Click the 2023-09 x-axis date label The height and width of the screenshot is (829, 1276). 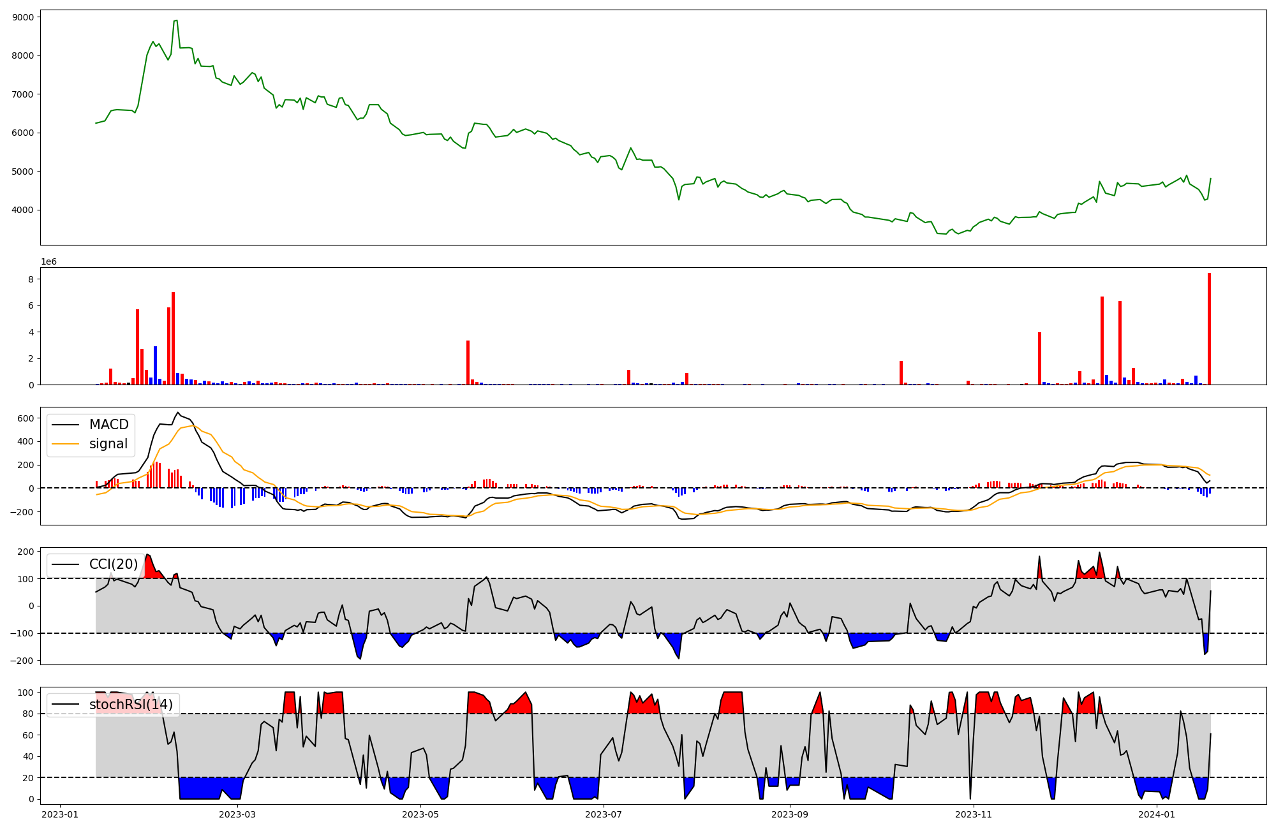click(790, 814)
